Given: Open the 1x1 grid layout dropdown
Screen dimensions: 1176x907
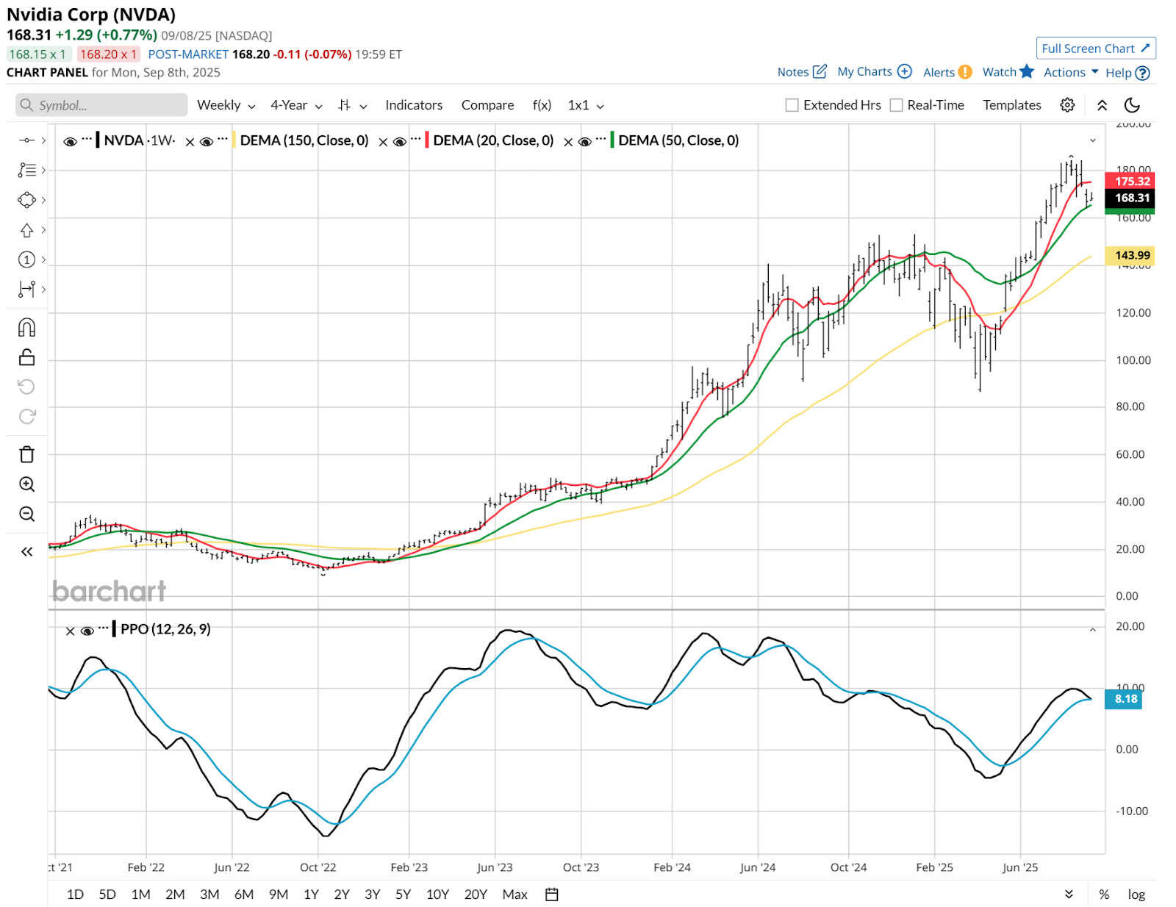Looking at the screenshot, I should point(585,105).
